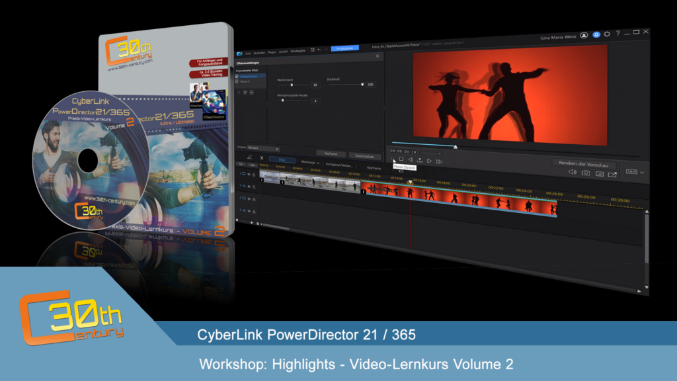Click the timeline playhead marker

coord(410,182)
